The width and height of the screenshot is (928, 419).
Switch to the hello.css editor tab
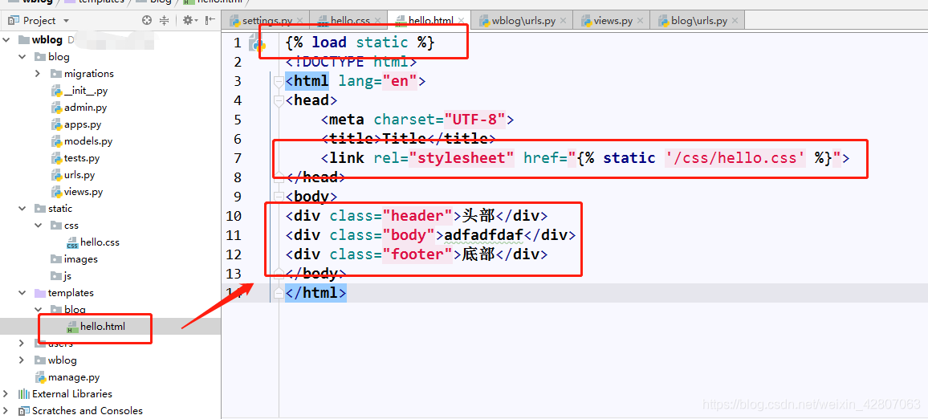click(350, 21)
